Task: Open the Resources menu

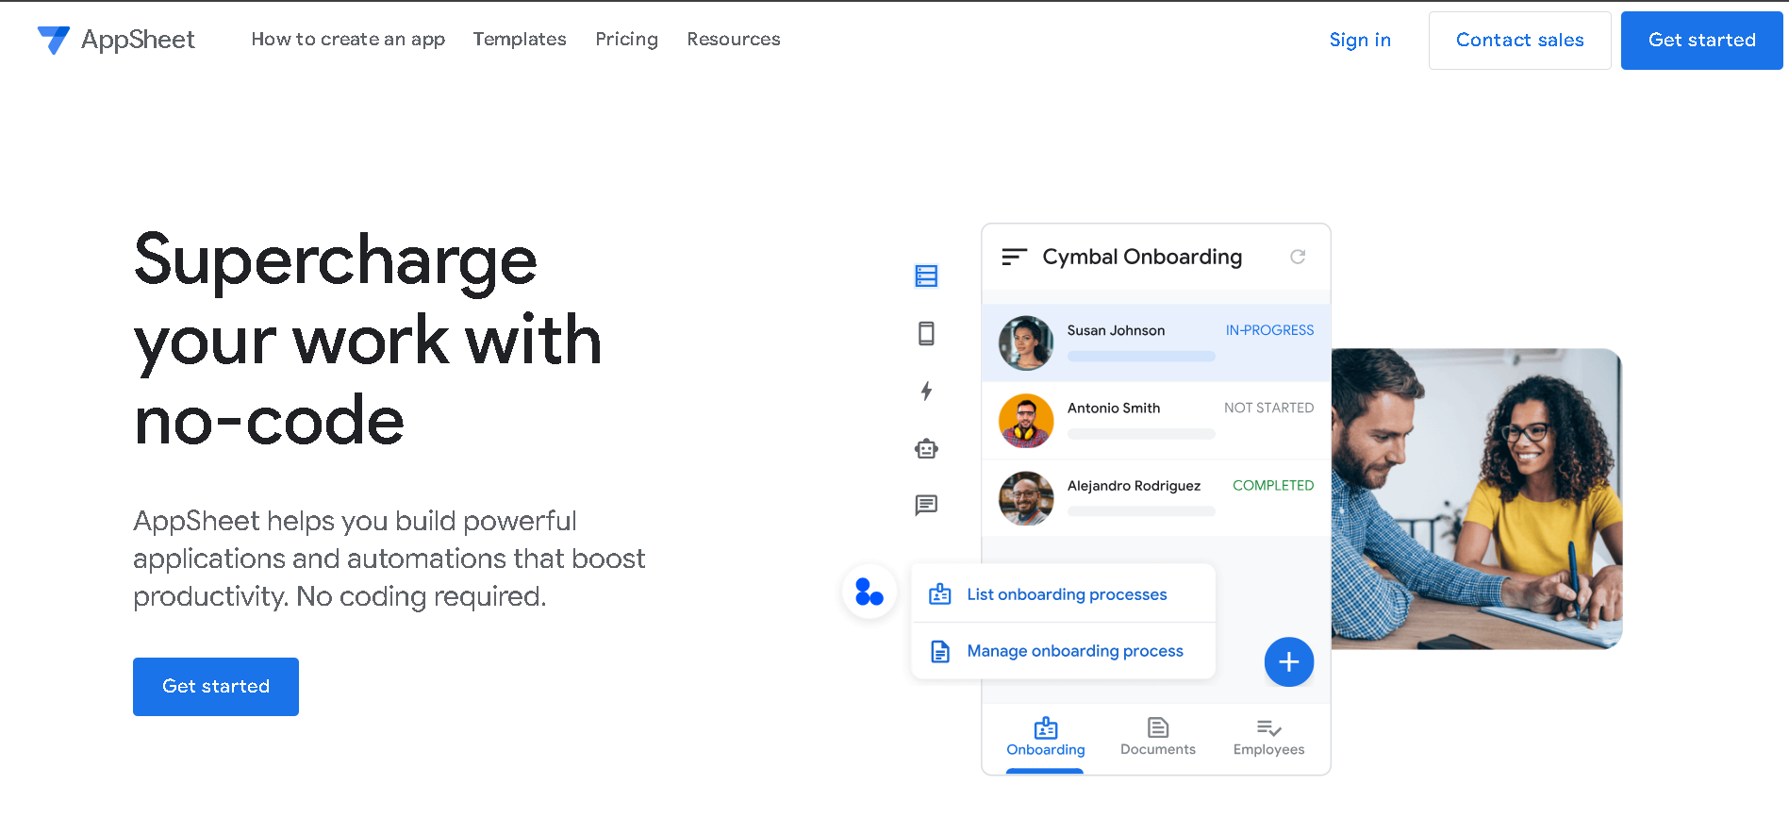Action: (734, 40)
